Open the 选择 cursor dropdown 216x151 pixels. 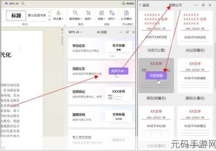click(x=88, y=15)
